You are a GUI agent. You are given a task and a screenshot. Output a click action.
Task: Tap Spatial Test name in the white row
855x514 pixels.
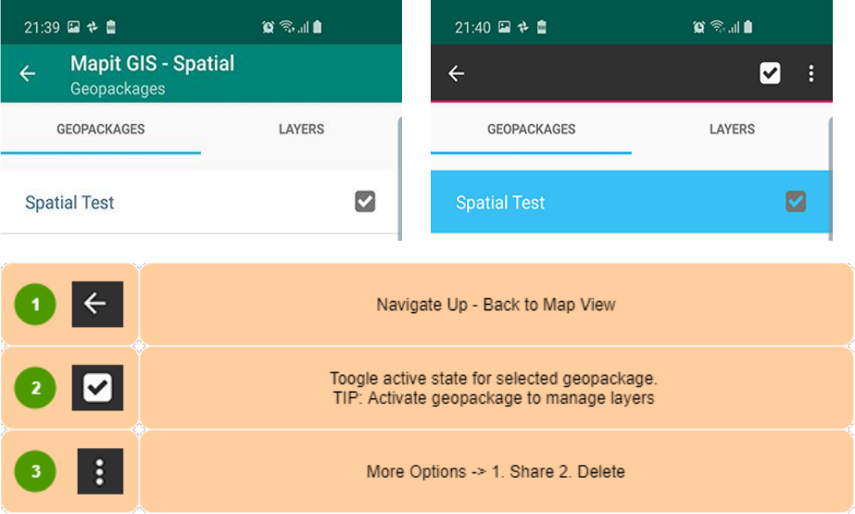69,203
